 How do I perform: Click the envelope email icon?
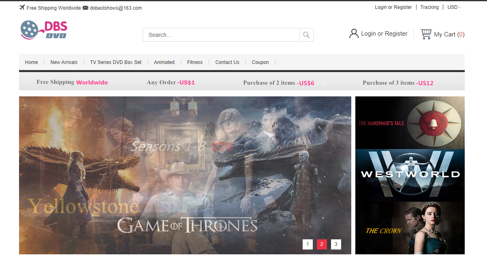tap(85, 8)
